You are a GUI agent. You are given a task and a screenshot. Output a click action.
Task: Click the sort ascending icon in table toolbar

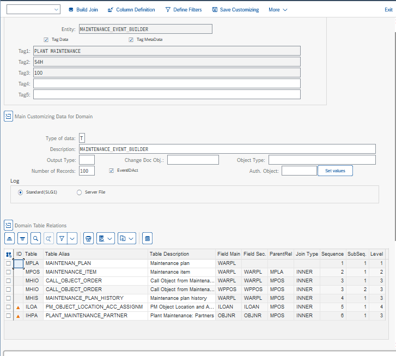click(9, 238)
